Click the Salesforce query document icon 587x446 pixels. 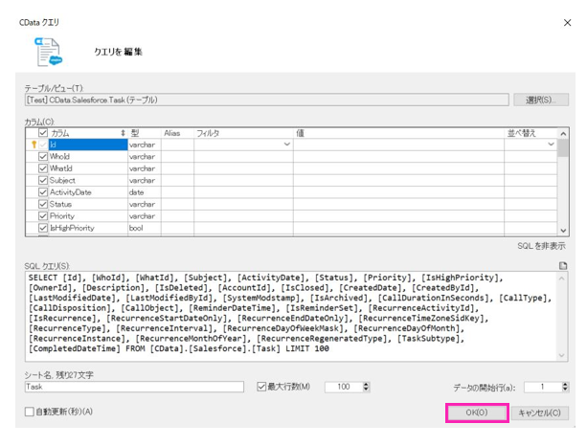tap(48, 52)
